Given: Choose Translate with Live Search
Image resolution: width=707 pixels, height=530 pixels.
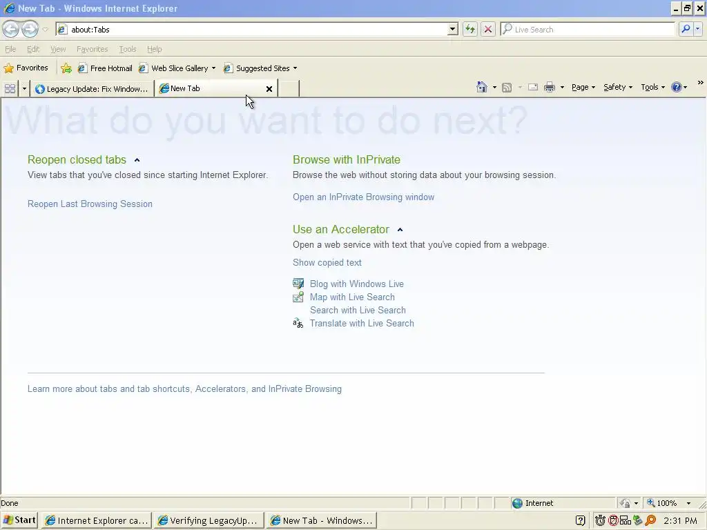Looking at the screenshot, I should (x=362, y=323).
